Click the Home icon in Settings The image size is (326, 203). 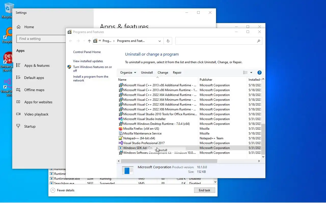coord(19,27)
